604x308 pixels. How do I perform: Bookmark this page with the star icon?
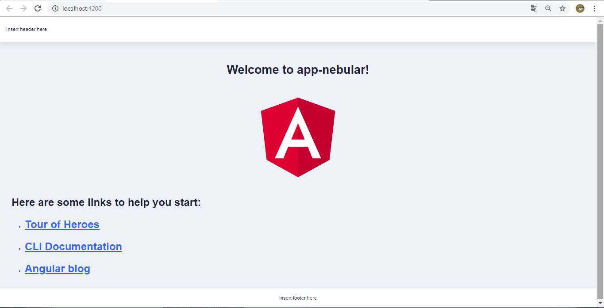click(562, 8)
